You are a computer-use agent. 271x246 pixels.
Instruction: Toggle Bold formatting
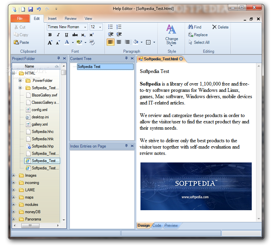[x=50, y=35]
